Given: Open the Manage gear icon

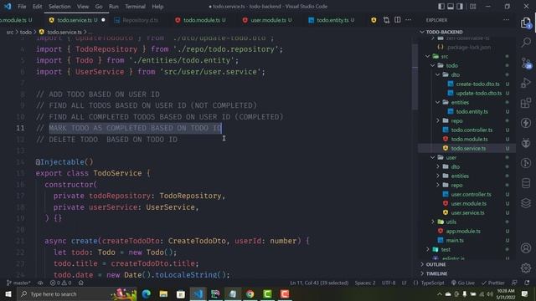Looking at the screenshot, I should pos(526,268).
